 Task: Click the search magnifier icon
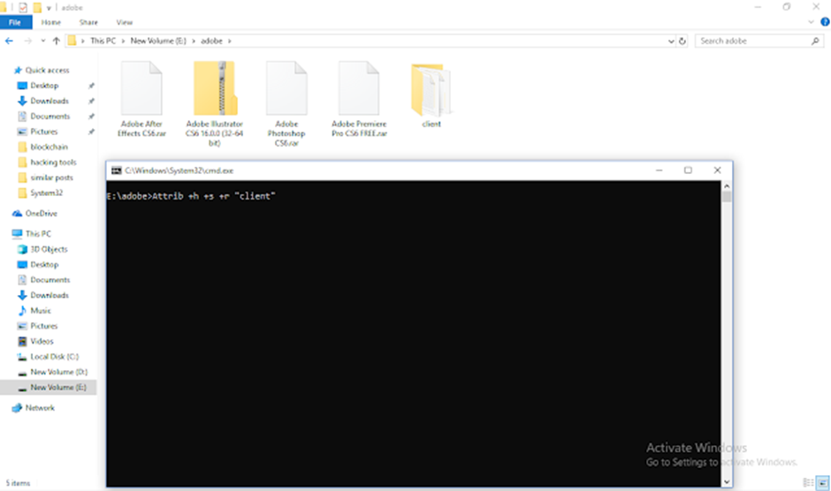(x=815, y=41)
